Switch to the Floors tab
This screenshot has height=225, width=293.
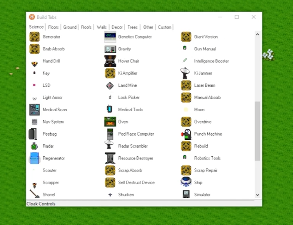(53, 27)
